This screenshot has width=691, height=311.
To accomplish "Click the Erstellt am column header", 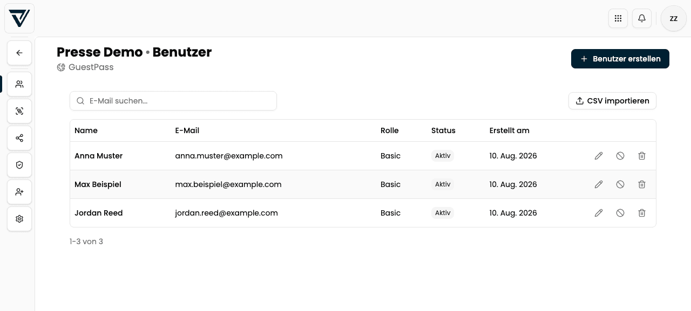I will click(x=510, y=130).
